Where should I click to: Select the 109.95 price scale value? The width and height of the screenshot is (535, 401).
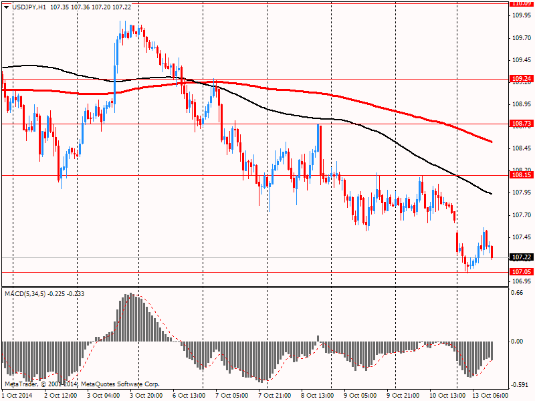[x=522, y=15]
